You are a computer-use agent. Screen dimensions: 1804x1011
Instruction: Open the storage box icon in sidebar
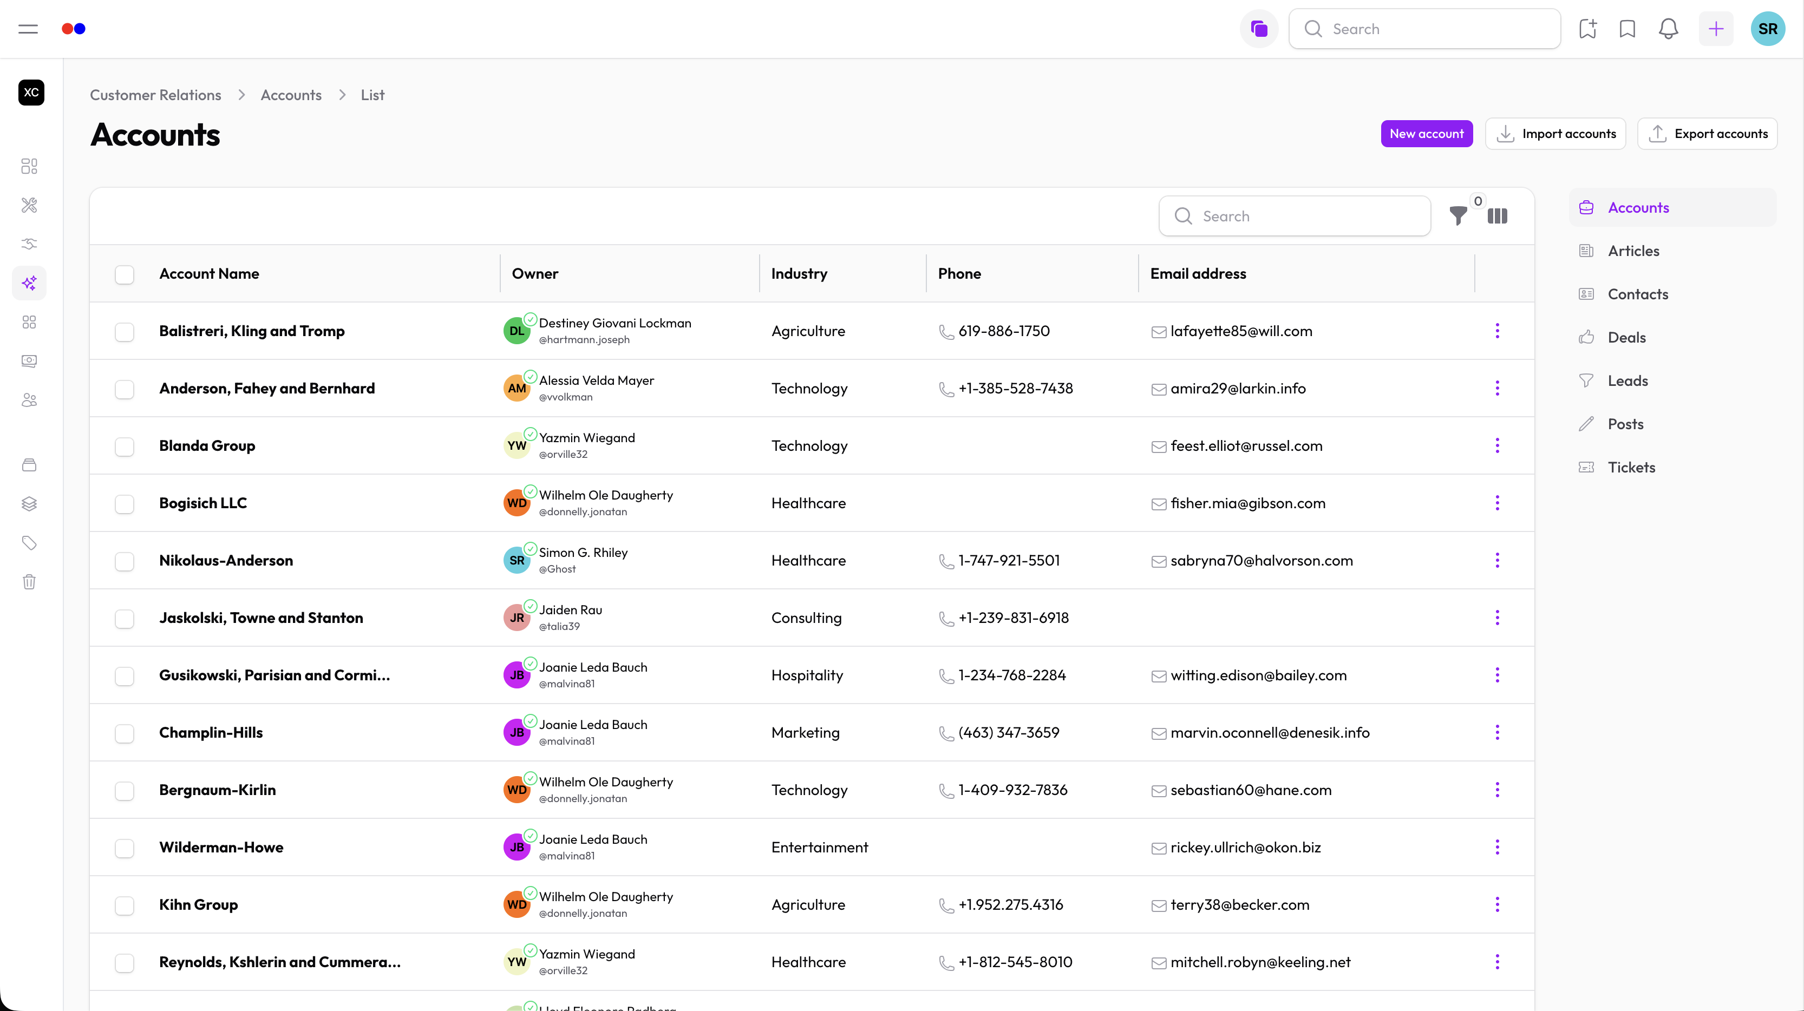click(x=29, y=465)
